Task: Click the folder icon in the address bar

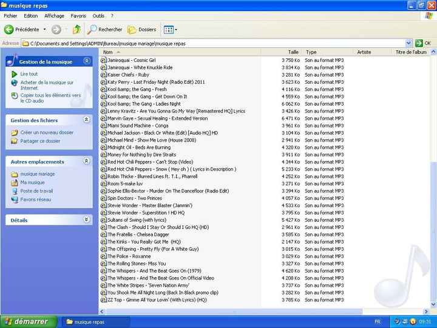Action: [x=25, y=44]
